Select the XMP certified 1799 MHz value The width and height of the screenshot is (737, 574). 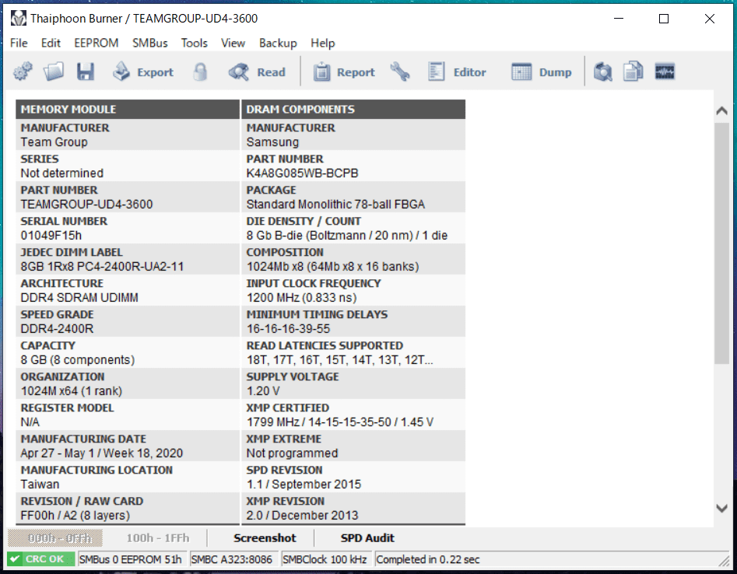pyautogui.click(x=340, y=422)
